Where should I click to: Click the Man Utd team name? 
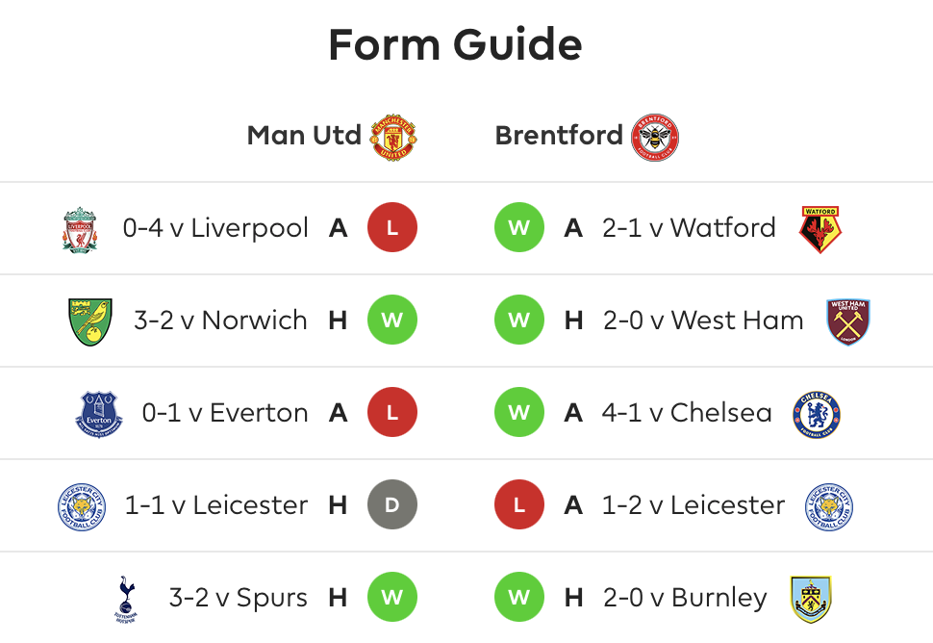[x=304, y=135]
